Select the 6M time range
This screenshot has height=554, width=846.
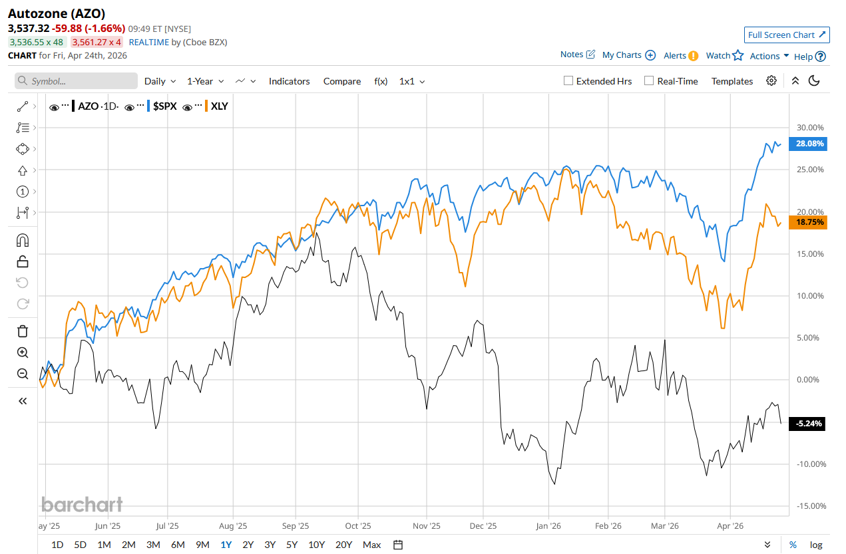point(178,545)
